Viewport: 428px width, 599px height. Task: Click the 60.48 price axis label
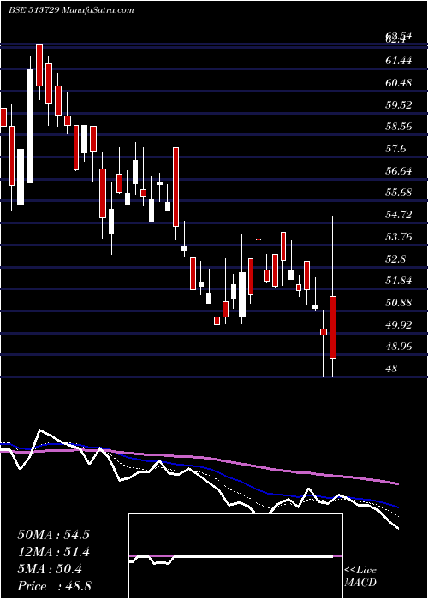tap(399, 82)
